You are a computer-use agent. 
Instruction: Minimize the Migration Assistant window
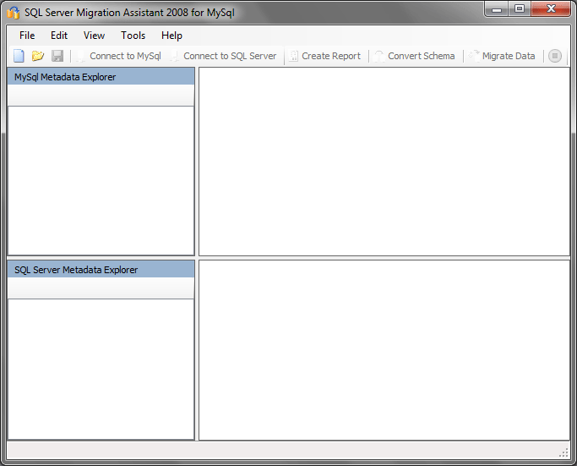click(x=497, y=9)
